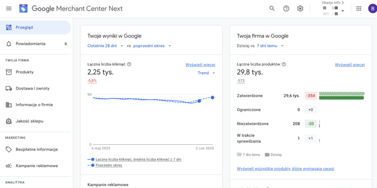This screenshot has height=188, width=377.
Task: Open Kampanie reklamowe in the sidebar
Action: pyautogui.click(x=35, y=166)
